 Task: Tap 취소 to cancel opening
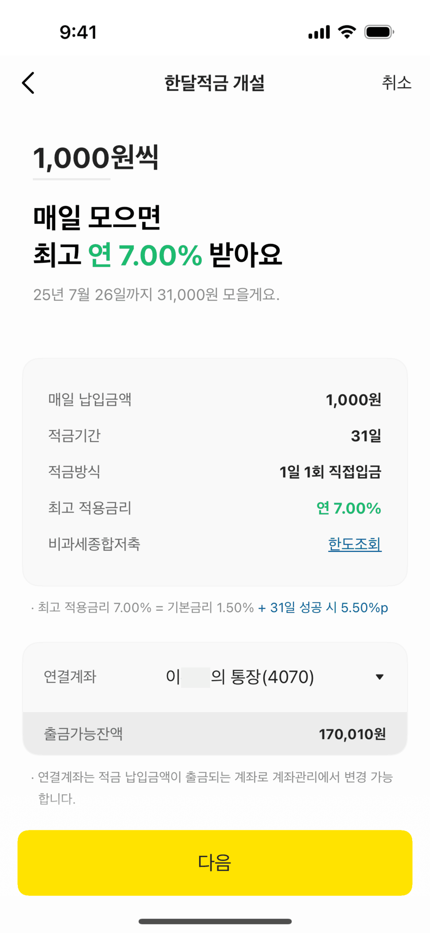pyautogui.click(x=396, y=83)
